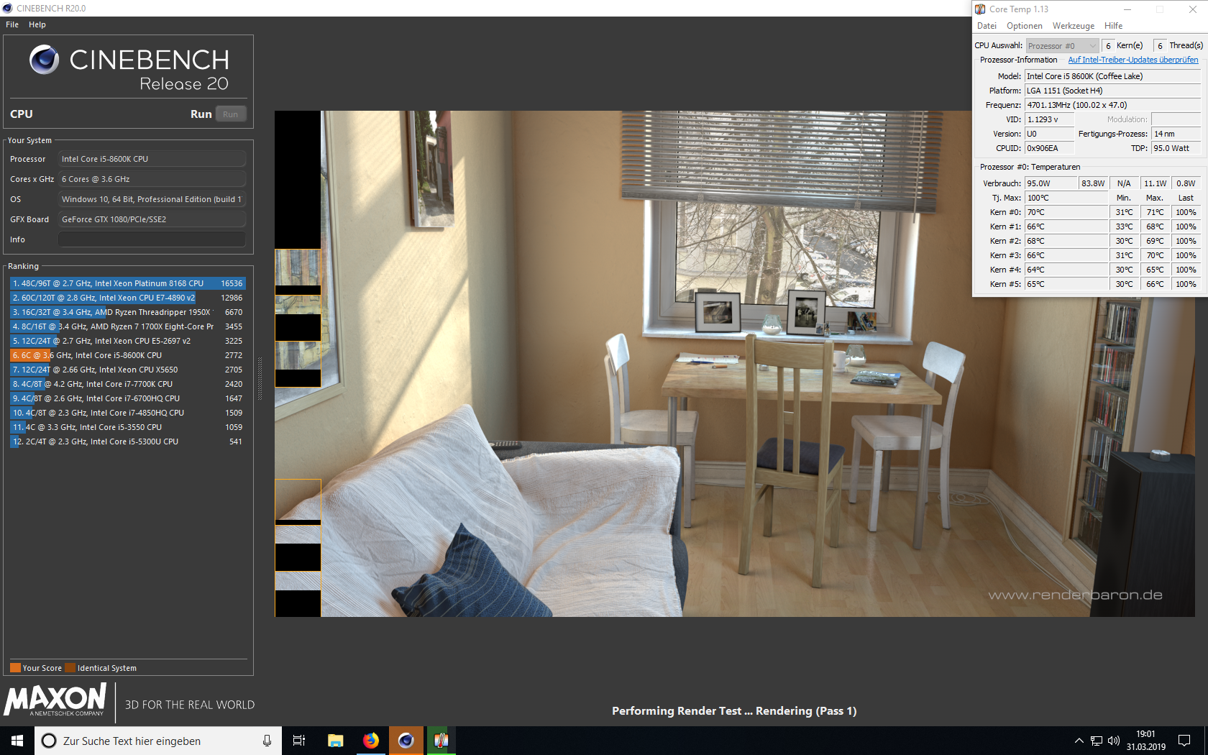This screenshot has height=755, width=1208.
Task: Open the Intel driver updates link
Action: pyautogui.click(x=1133, y=60)
